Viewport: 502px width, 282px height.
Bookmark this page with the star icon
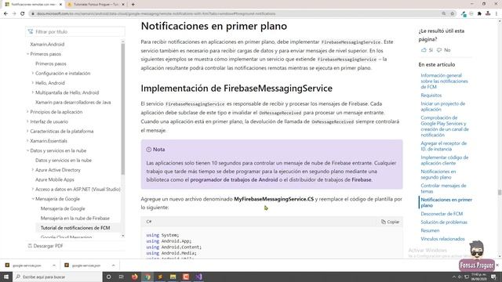(453, 13)
